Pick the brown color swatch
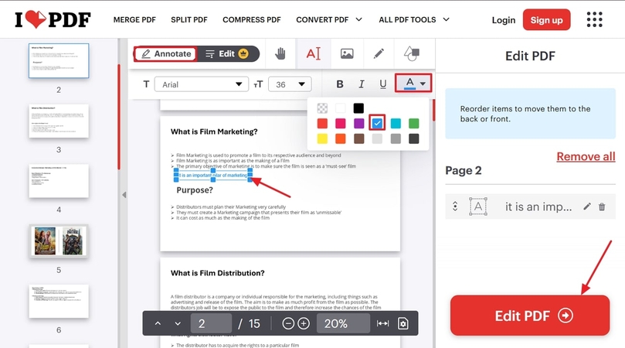The height and width of the screenshot is (348, 625). tap(358, 138)
